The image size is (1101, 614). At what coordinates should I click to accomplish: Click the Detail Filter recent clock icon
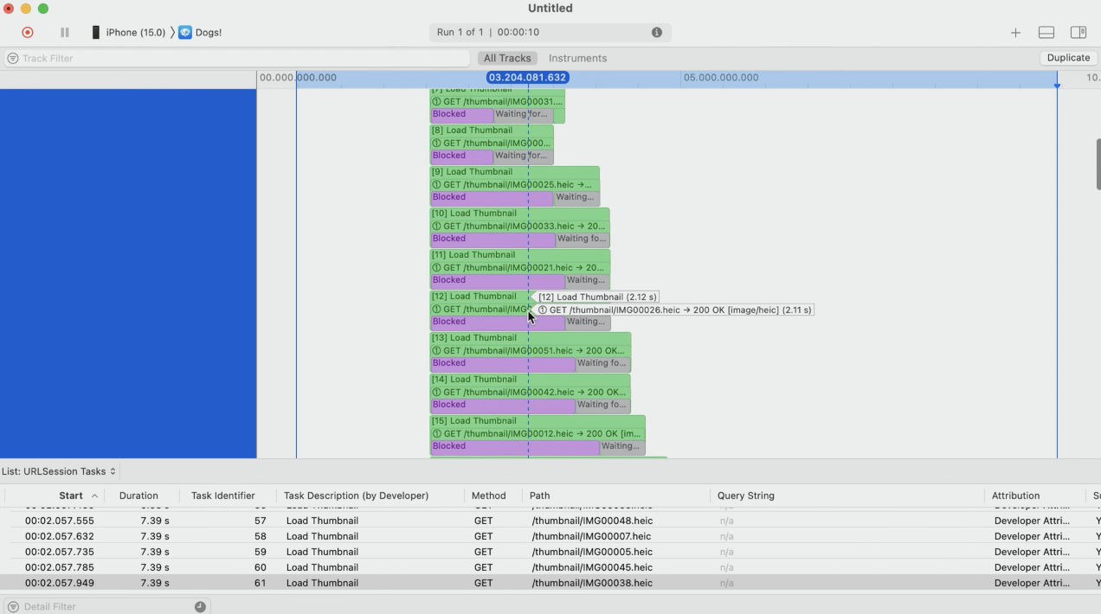[200, 606]
